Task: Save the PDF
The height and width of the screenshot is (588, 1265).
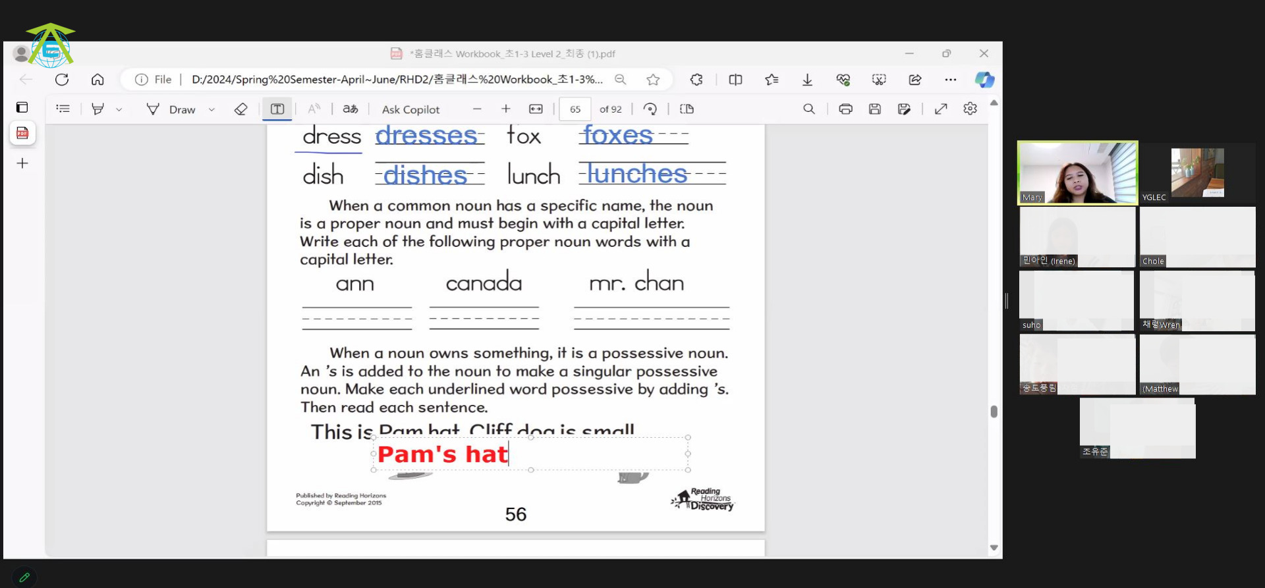Action: click(875, 109)
